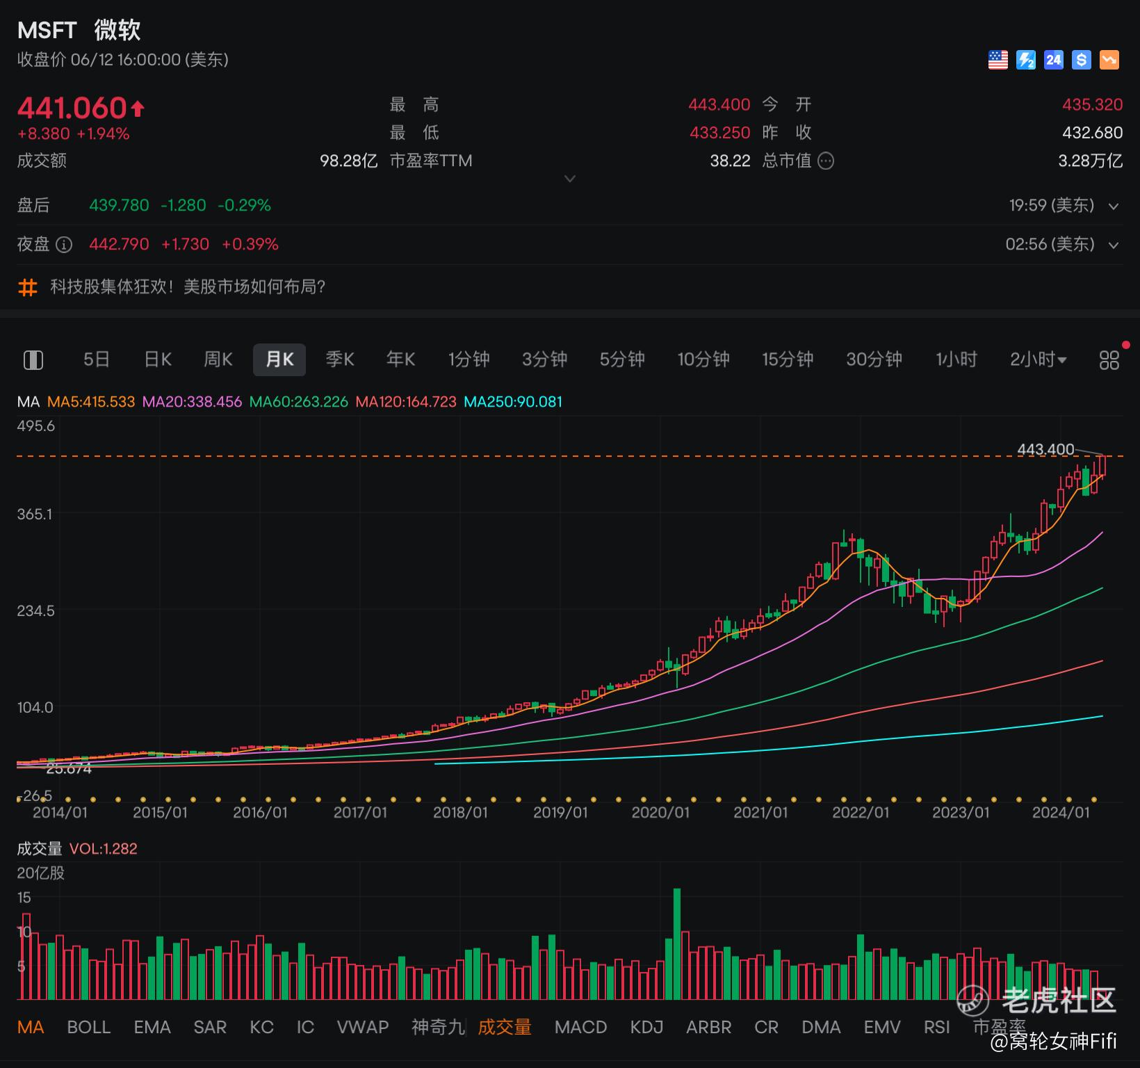1140x1068 pixels.
Task: Enable the MACD sub-chart indicator
Action: click(581, 1027)
